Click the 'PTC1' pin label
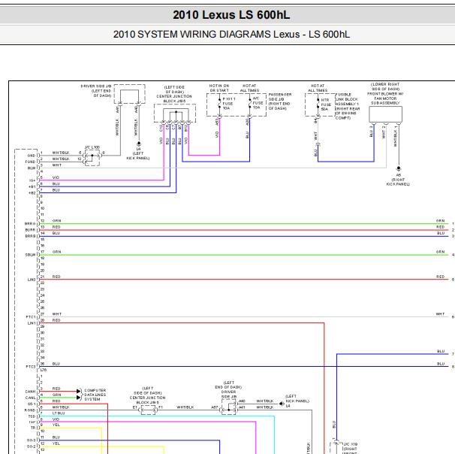 point(31,317)
